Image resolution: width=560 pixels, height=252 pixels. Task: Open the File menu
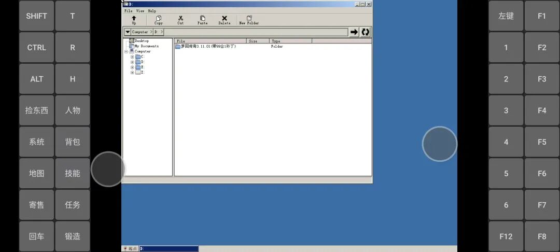(x=128, y=11)
